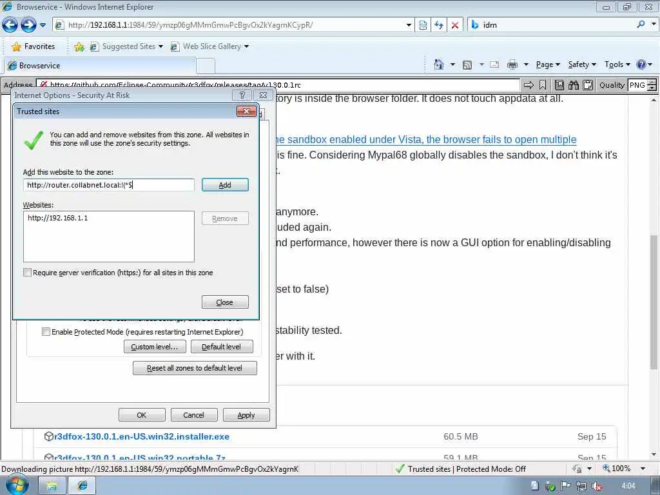This screenshot has height=495, width=660.
Task: Click the Browservice clipboard icon
Action: 588,85
